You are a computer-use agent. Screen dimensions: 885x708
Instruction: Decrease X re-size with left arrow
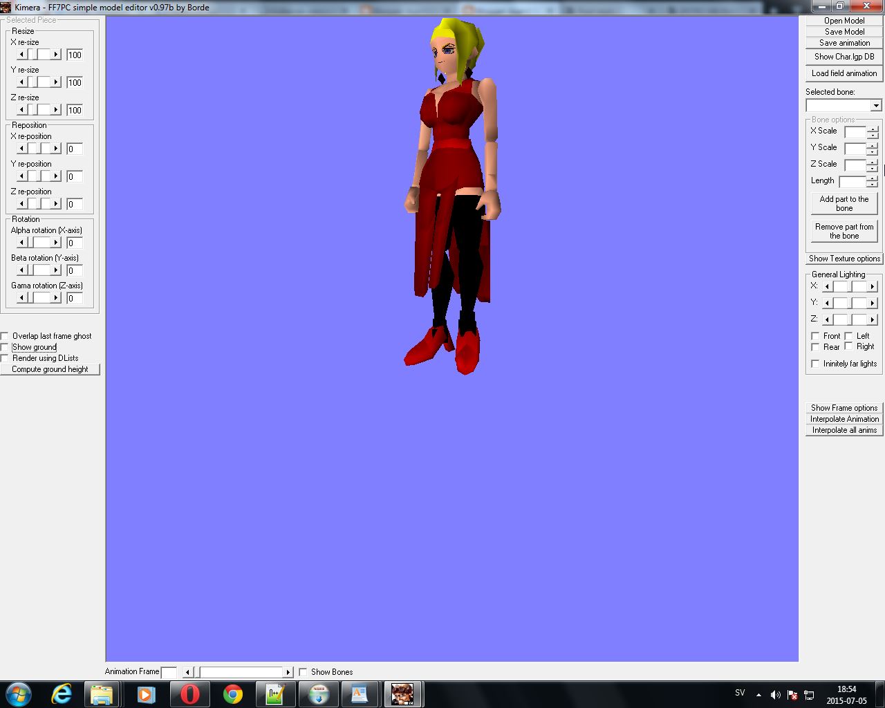[x=22, y=55]
